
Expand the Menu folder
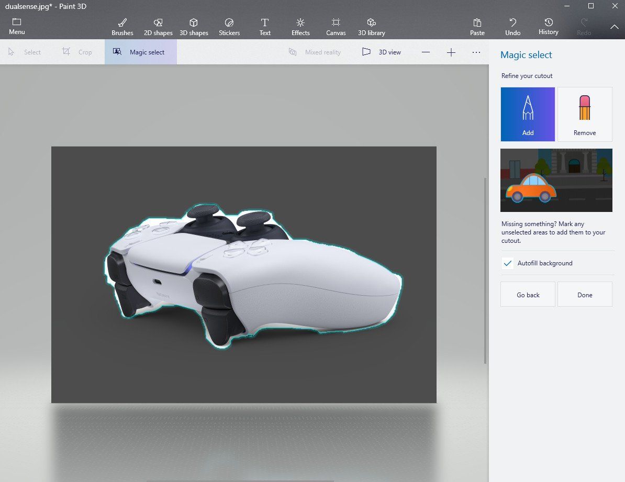coord(17,26)
